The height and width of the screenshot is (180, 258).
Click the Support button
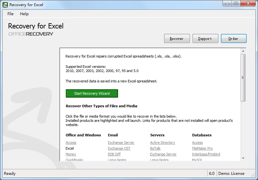click(205, 38)
